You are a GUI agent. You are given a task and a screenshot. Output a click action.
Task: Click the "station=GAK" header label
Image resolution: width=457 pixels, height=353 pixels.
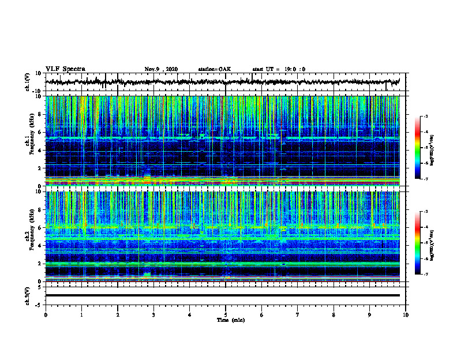pos(215,69)
